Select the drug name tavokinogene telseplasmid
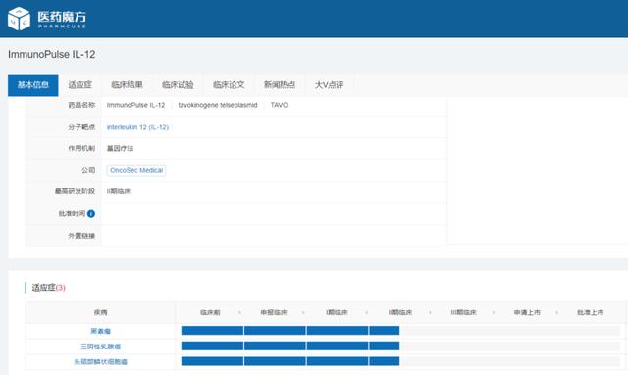628x375 pixels. pyautogui.click(x=218, y=105)
